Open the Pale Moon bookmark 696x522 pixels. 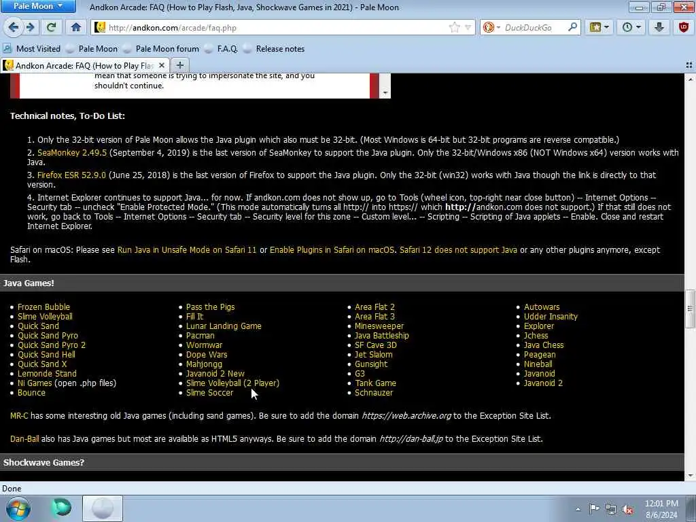tap(92, 49)
